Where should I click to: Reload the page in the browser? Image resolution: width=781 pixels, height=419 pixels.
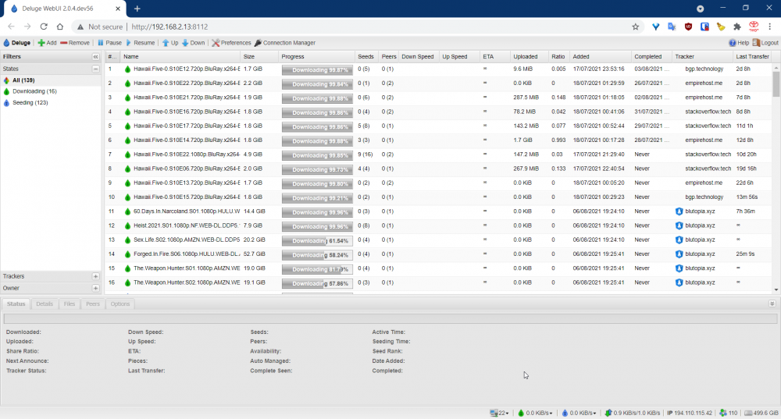tap(44, 27)
